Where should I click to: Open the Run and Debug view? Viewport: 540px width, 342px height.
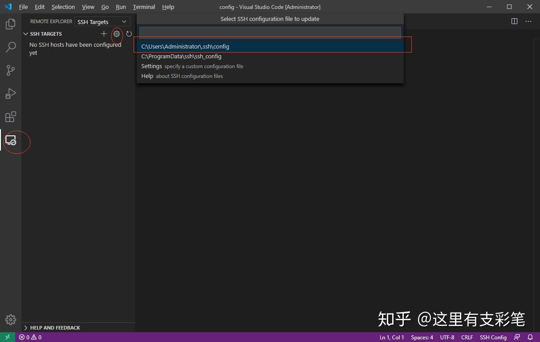10,94
